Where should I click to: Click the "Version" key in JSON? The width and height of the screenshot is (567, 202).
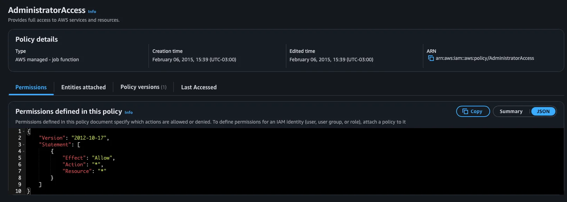(52, 138)
